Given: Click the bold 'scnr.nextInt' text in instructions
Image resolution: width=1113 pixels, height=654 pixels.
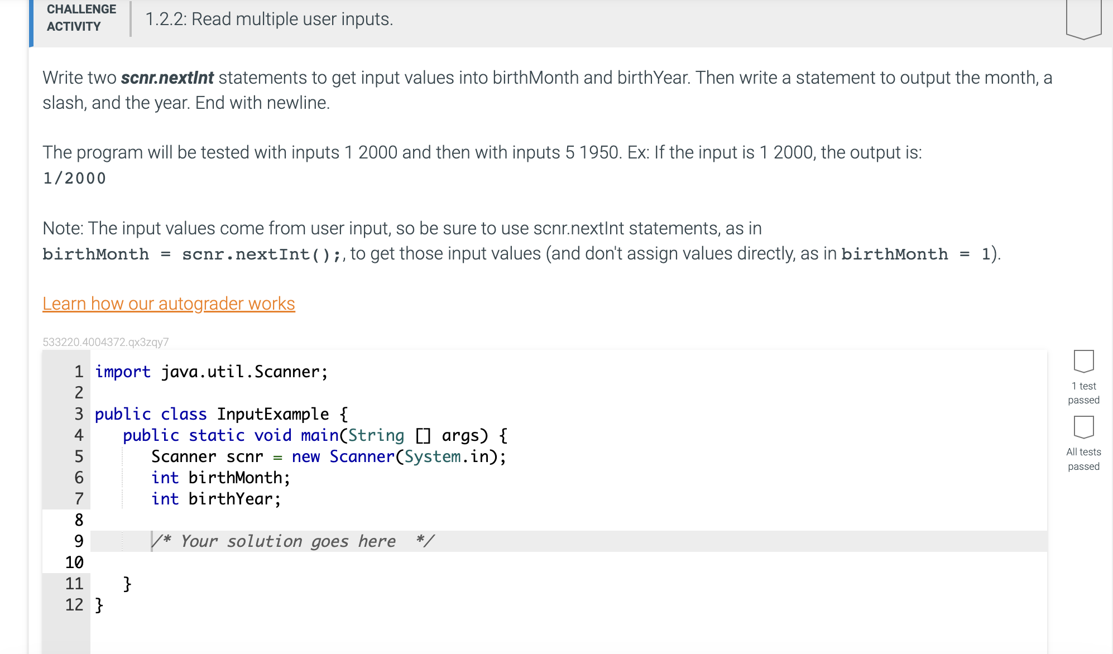Looking at the screenshot, I should tap(167, 78).
